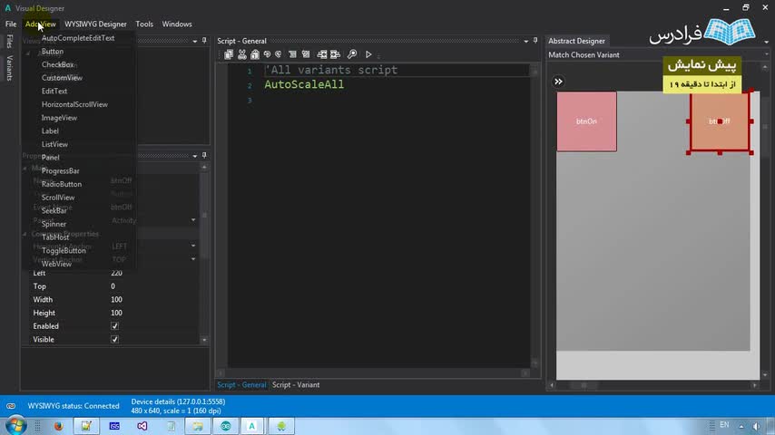
Task: Click the Undo icon in script toolbar
Action: tap(267, 54)
